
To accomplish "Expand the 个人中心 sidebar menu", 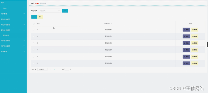I will tap(13, 8).
